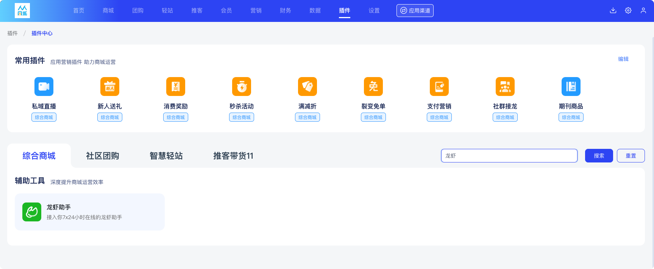
Task: Click 综合商城 tag under 私域直播
Action: [x=44, y=117]
